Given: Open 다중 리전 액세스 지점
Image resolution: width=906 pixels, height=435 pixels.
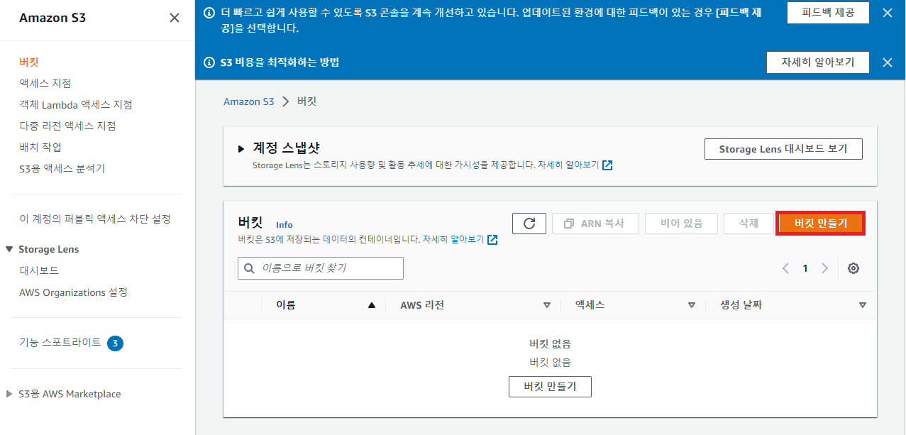Looking at the screenshot, I should (x=67, y=126).
